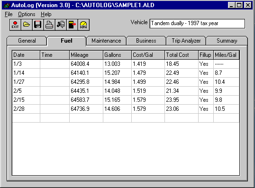Click miles per gallon value 10.5
The height and width of the screenshot is (188, 255).
227,109
